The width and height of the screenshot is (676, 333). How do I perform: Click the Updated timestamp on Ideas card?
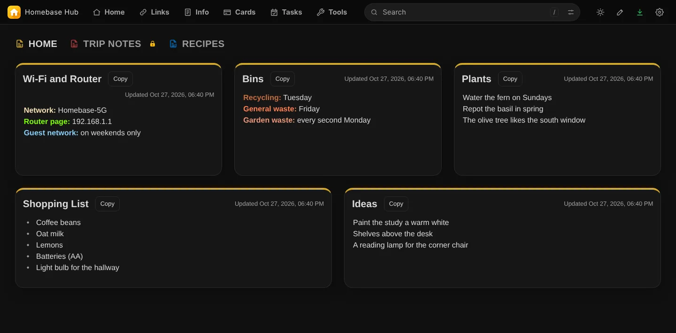pyautogui.click(x=608, y=204)
